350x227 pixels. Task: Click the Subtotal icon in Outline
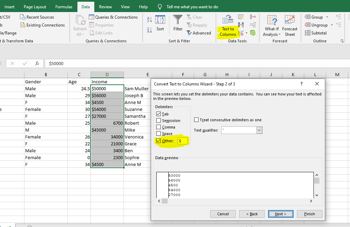315,33
